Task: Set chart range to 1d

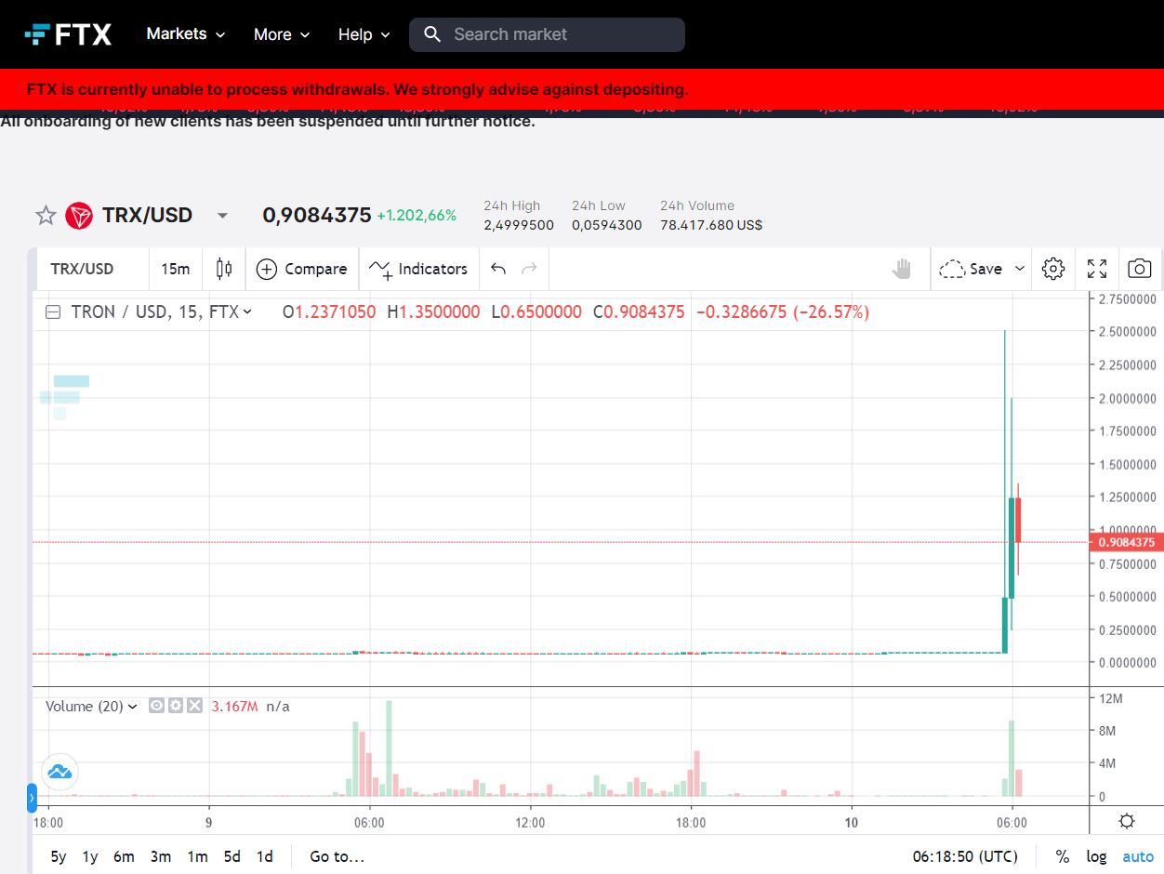Action: coord(265,856)
